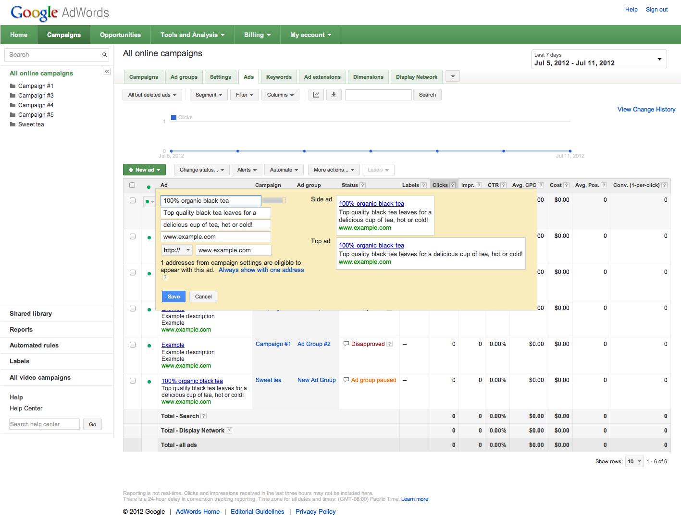Switch to the Settings tab
681x532 pixels.
pos(221,77)
